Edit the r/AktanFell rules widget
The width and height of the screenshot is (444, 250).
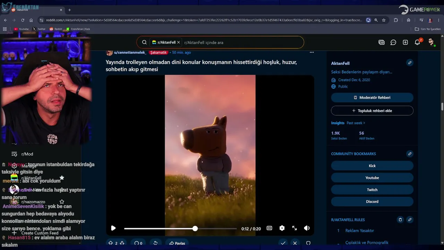[410, 220]
